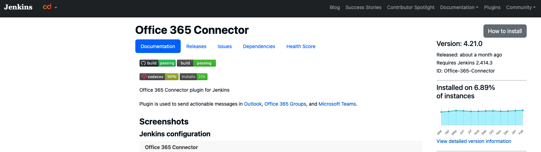The image size is (541, 152).
Task: Open the Blog page
Action: tap(335, 7)
